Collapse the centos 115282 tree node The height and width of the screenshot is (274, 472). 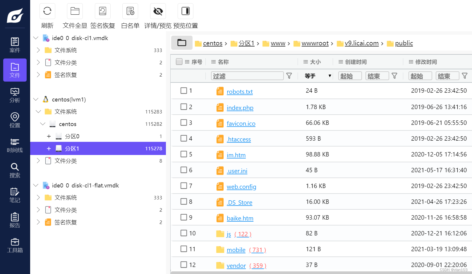[x=43, y=124]
